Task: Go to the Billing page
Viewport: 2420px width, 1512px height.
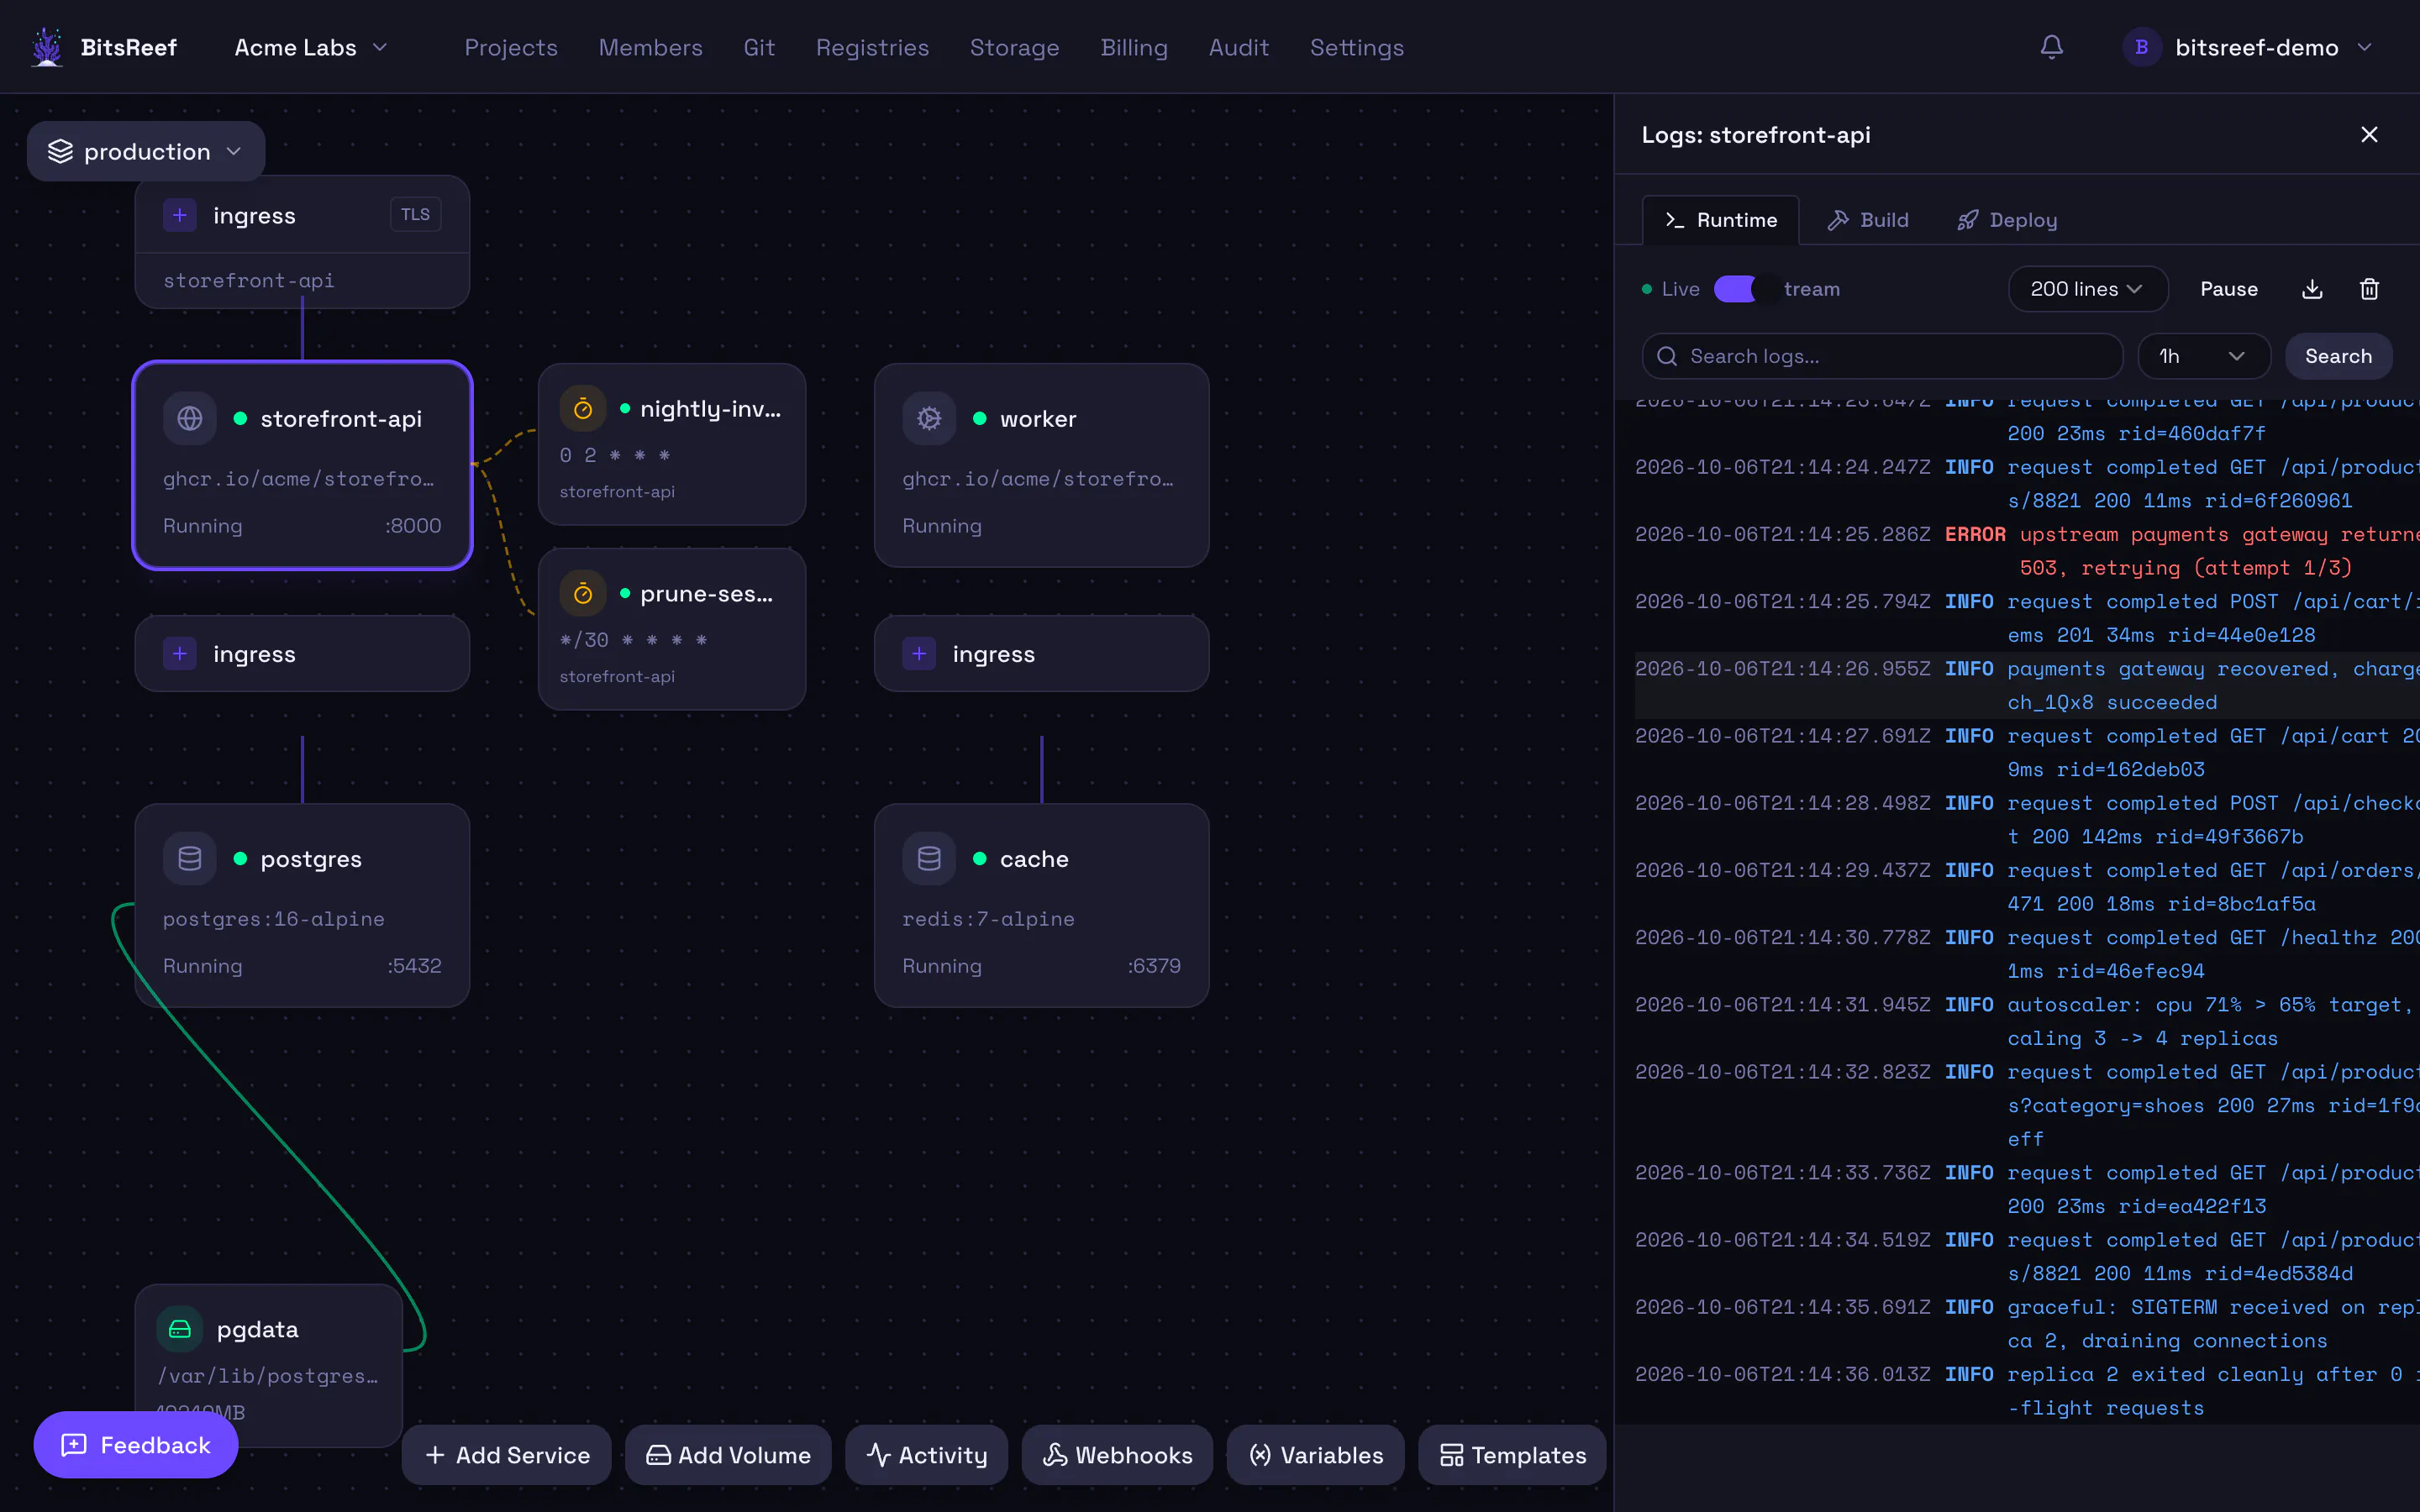Action: (1134, 47)
